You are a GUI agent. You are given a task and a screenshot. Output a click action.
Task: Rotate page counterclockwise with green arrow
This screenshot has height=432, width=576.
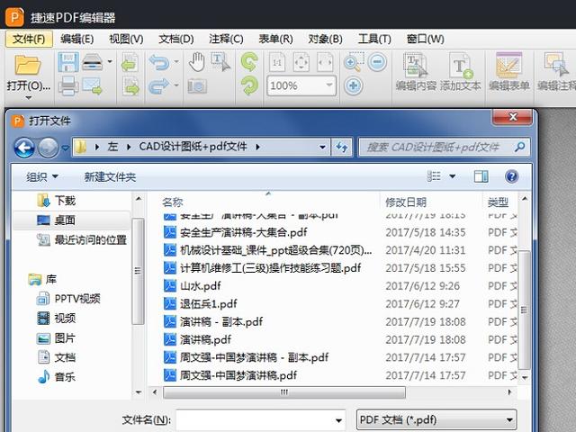[x=249, y=62]
